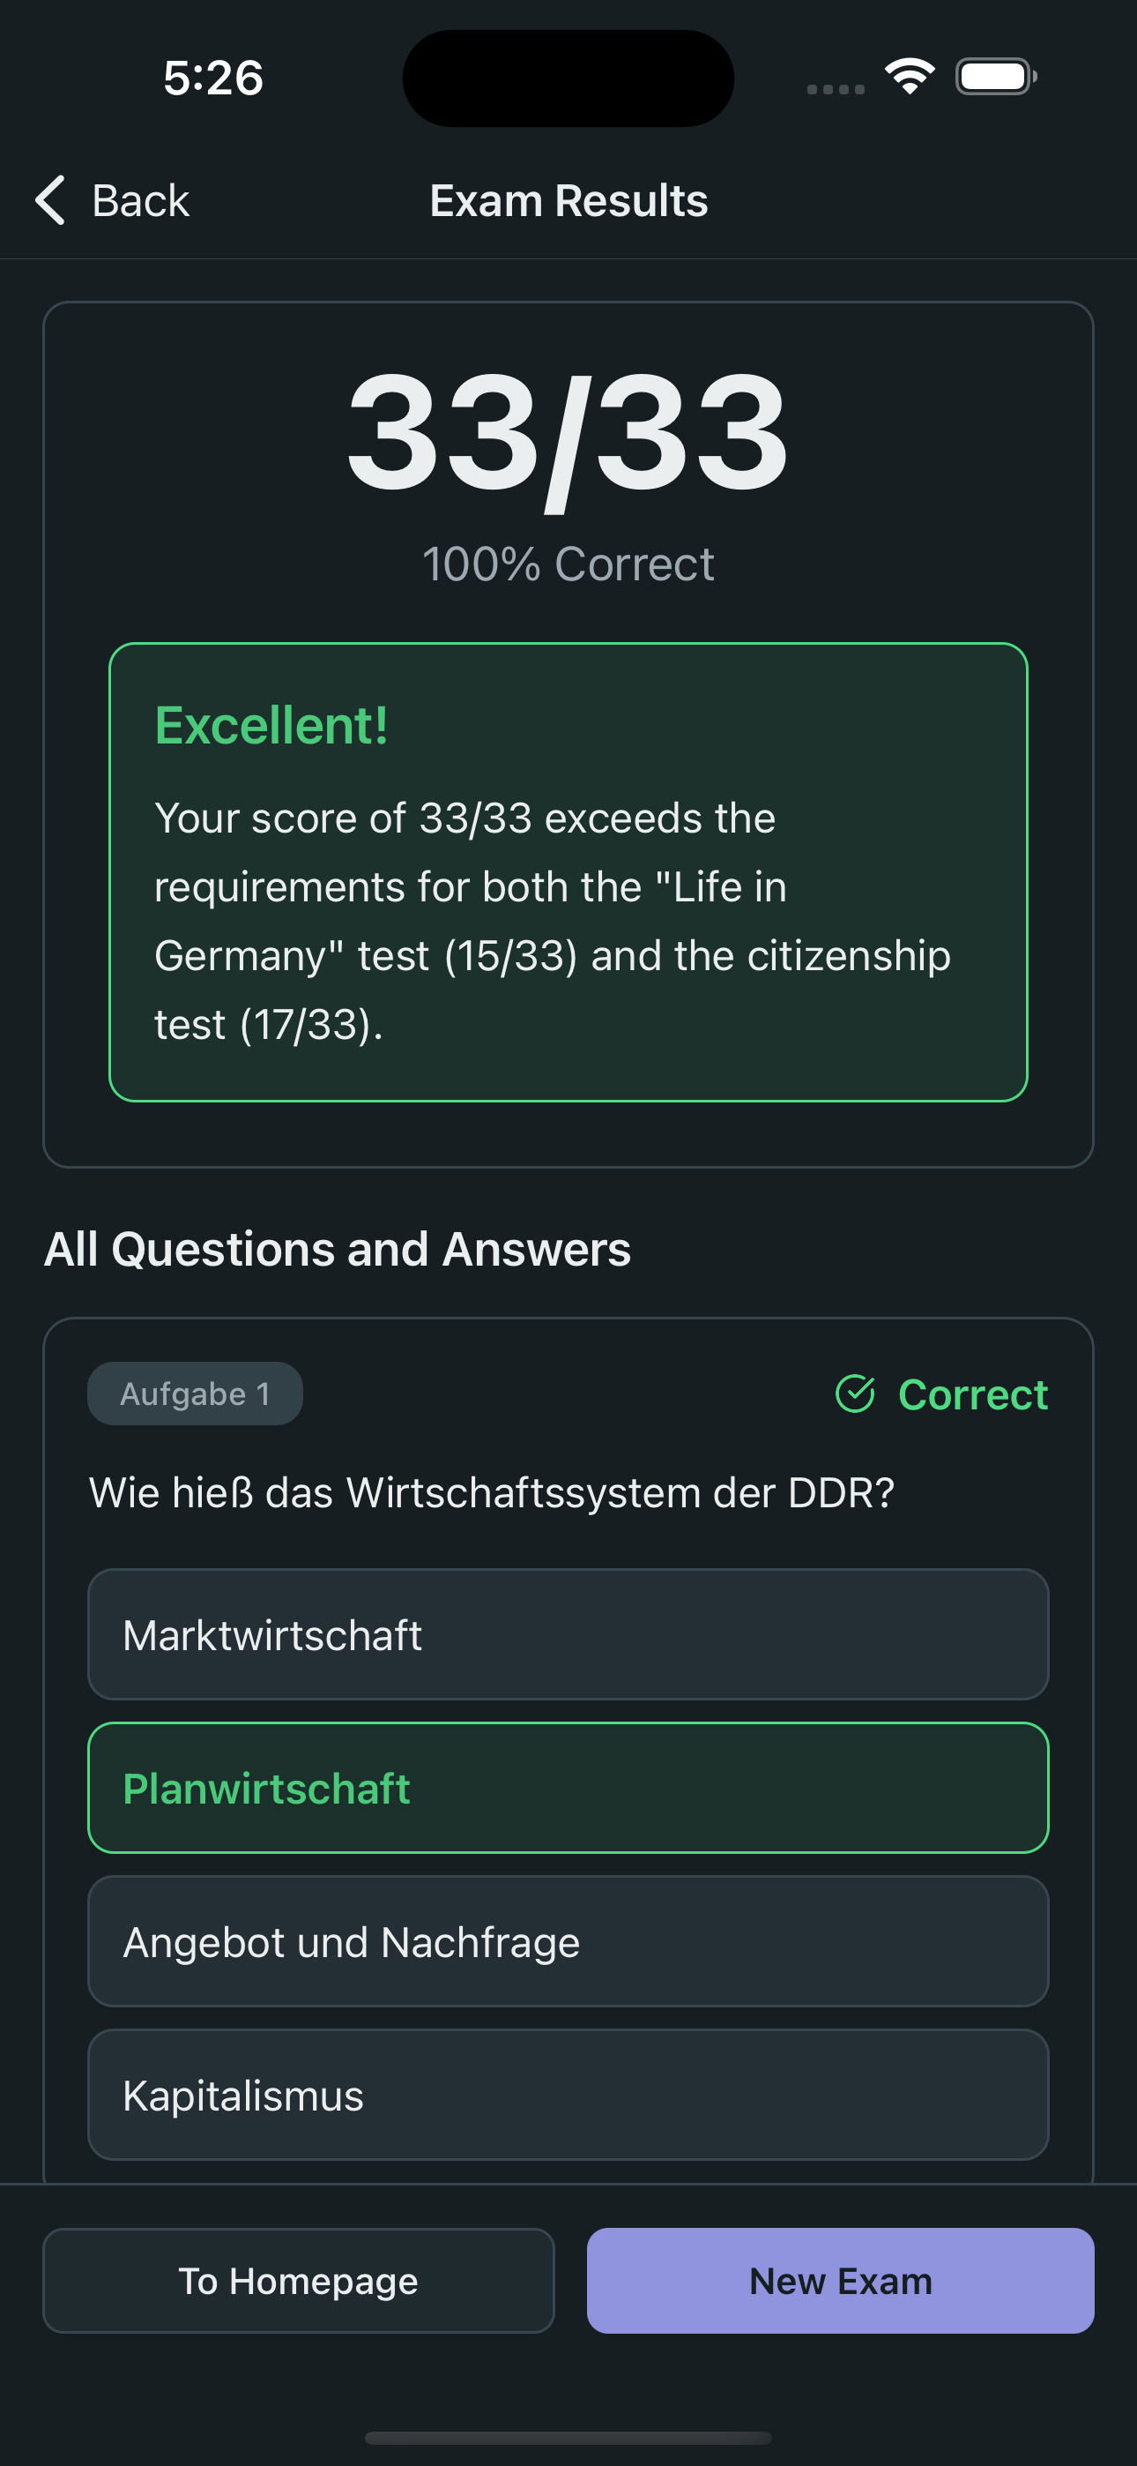Image resolution: width=1137 pixels, height=2466 pixels.
Task: Tap the home indicator bar
Action: (568, 2437)
